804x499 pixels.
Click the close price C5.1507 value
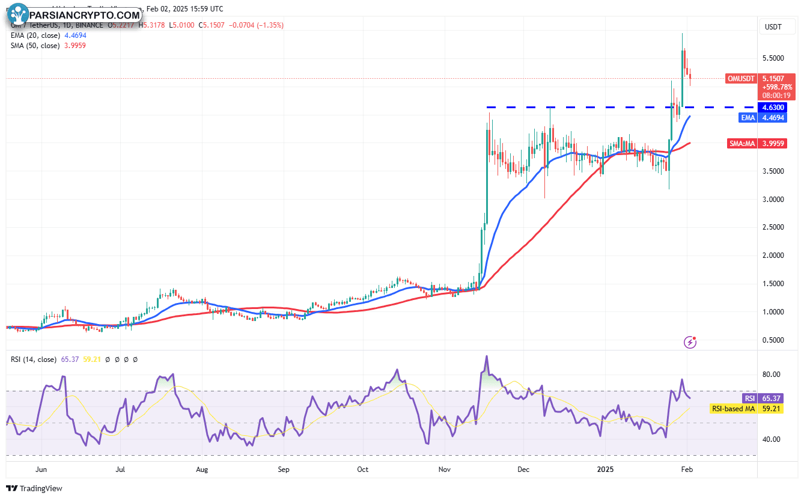tap(212, 25)
